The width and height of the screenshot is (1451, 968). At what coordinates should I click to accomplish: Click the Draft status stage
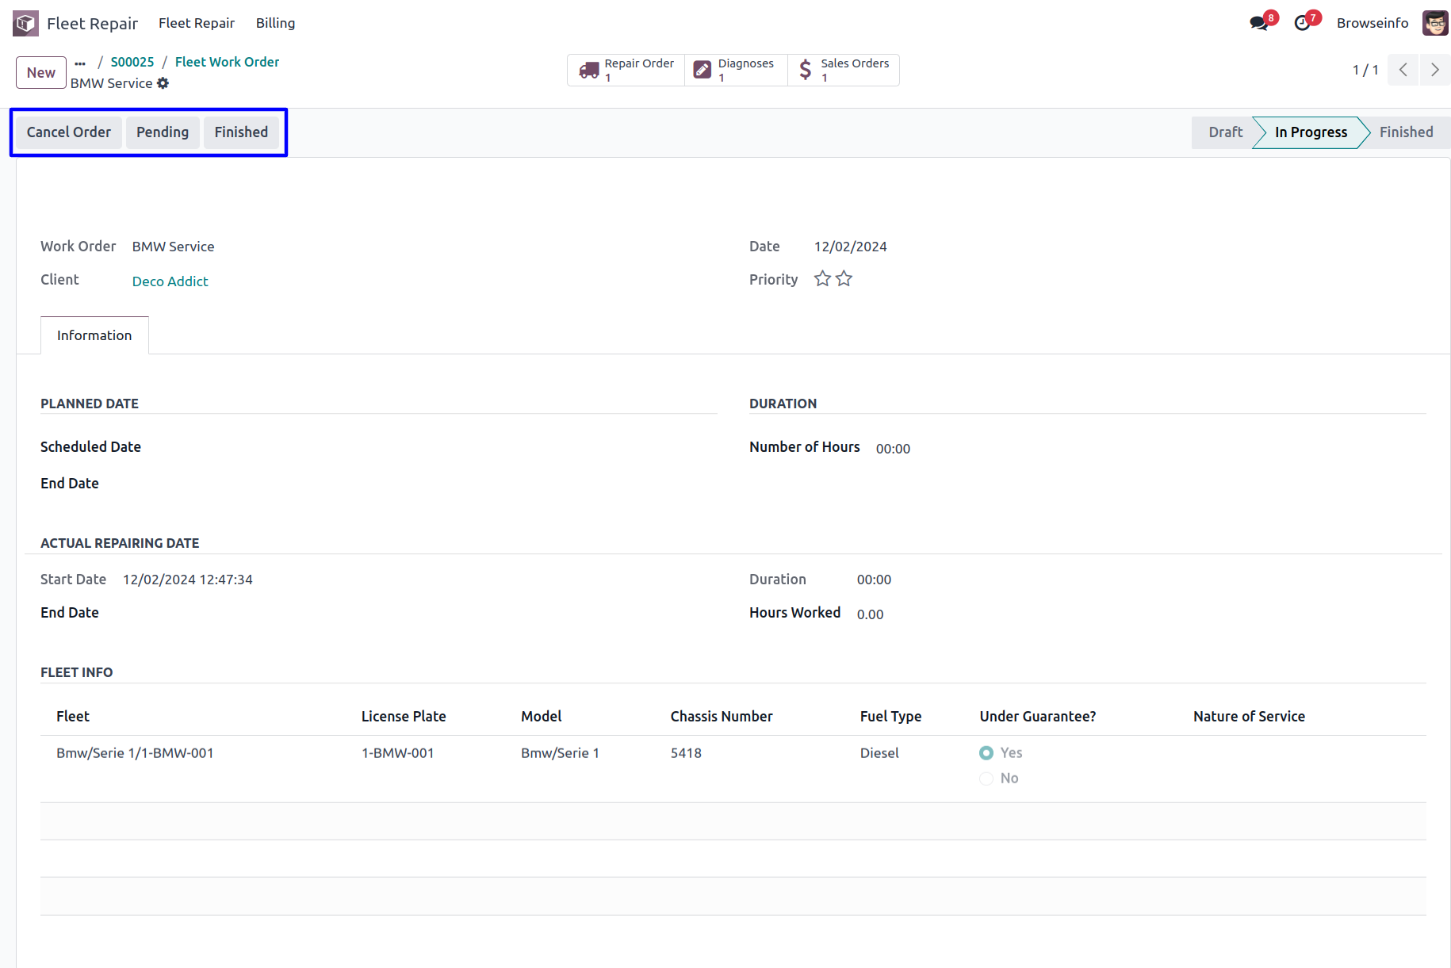[x=1225, y=132]
